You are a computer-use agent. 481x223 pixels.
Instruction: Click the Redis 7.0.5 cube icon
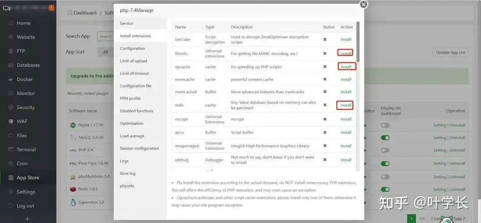(x=73, y=190)
